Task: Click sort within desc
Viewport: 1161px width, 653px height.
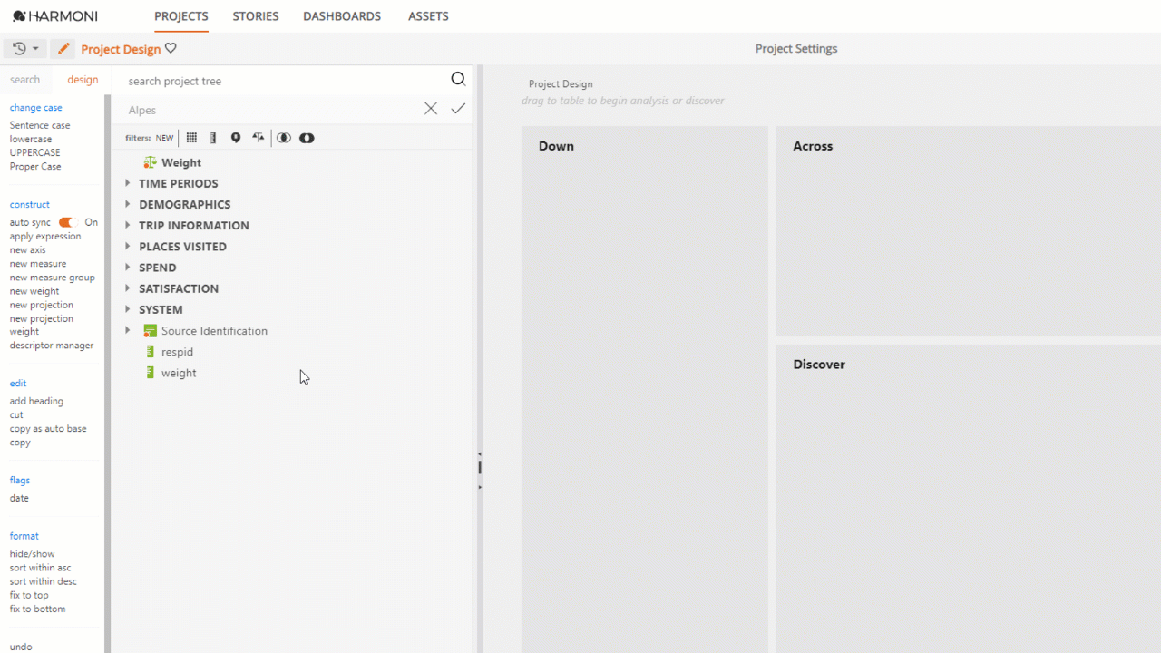Action: [x=44, y=581]
